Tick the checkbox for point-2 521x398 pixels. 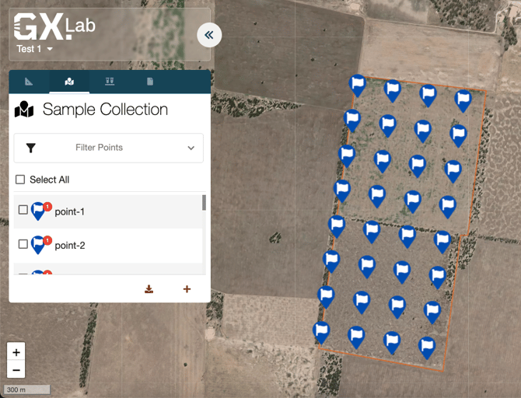23,244
